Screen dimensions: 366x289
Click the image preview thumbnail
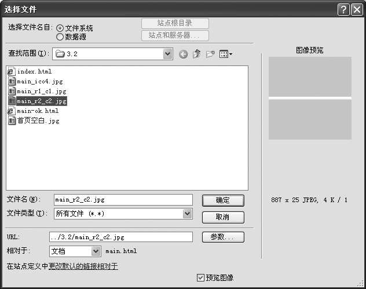tap(310, 98)
